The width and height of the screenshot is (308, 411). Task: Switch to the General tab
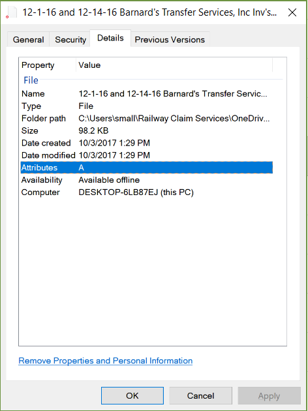click(28, 40)
